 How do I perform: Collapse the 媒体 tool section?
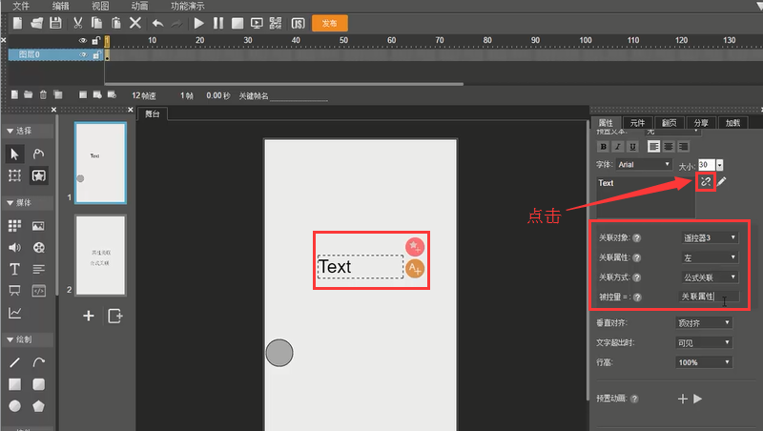coord(10,203)
